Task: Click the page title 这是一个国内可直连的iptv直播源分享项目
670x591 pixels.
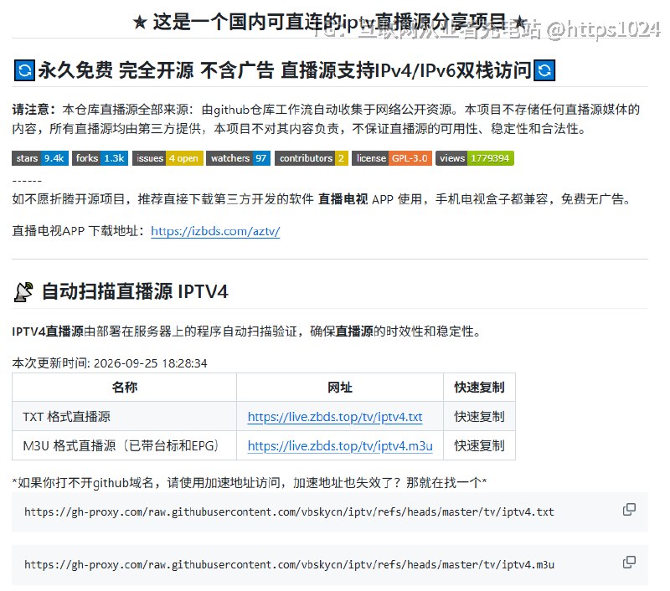Action: (x=329, y=22)
